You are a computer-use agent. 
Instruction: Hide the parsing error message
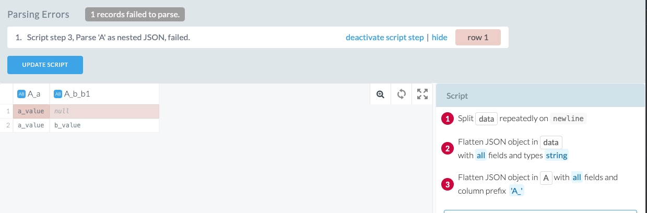point(439,38)
